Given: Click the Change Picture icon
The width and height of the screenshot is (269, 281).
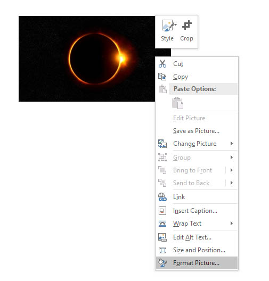Looking at the screenshot, I should (x=162, y=144).
